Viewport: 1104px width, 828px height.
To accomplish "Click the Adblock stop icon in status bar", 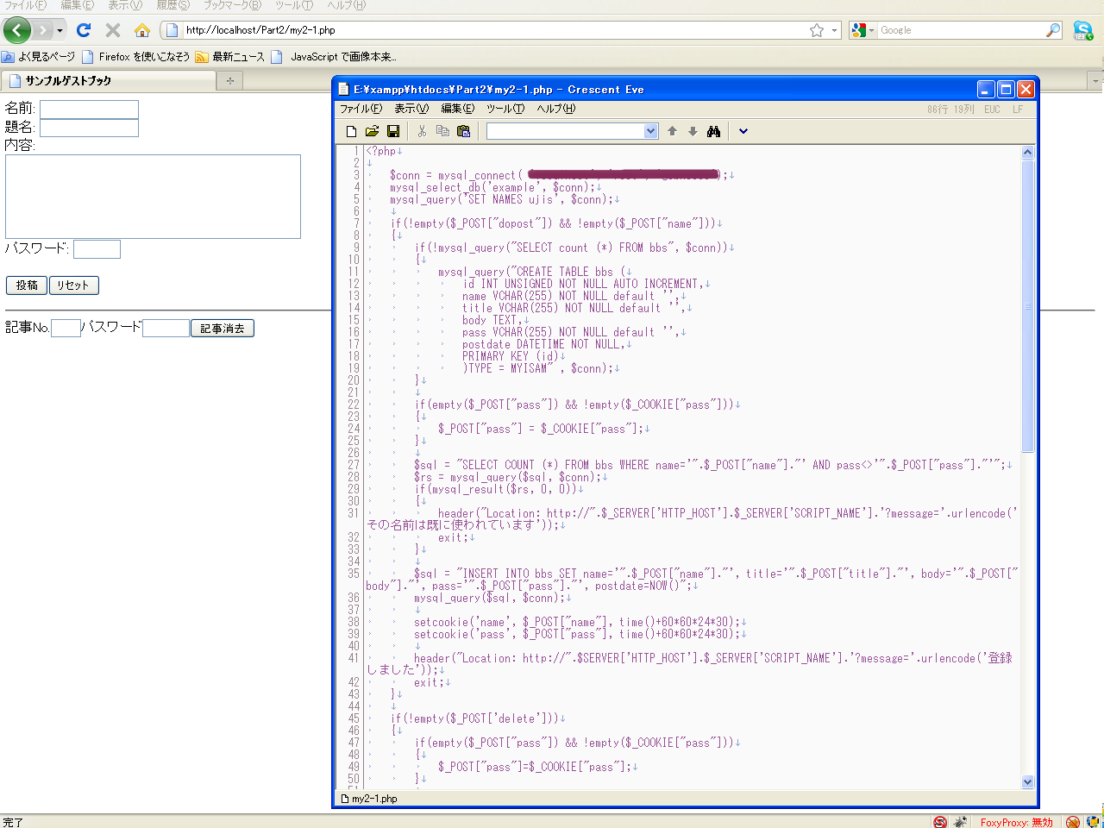I will [1072, 822].
